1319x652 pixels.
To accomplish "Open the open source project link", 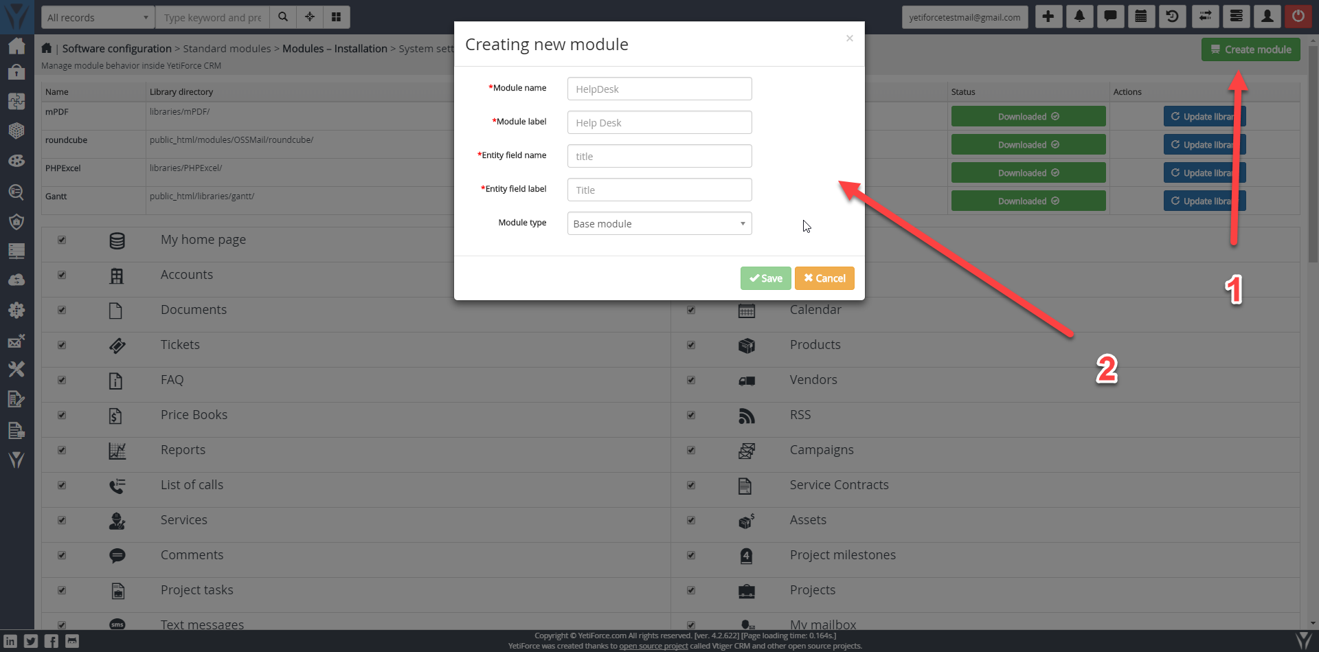I will coord(653,646).
